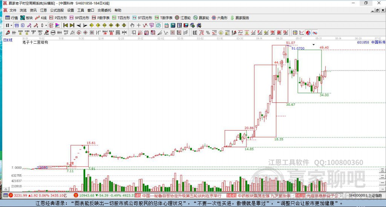This screenshot has width=386, height=207.
Task: Open the P四方形 tool
Action: point(58,18)
